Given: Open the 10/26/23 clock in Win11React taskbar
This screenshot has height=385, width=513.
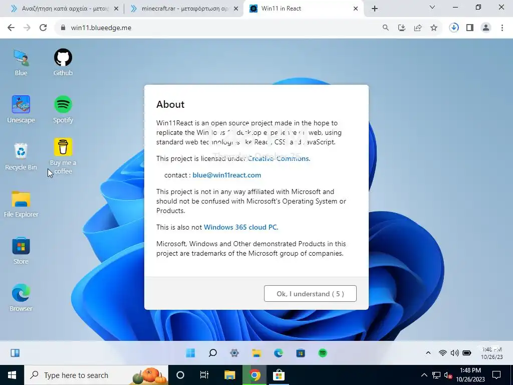Looking at the screenshot, I should [x=492, y=353].
